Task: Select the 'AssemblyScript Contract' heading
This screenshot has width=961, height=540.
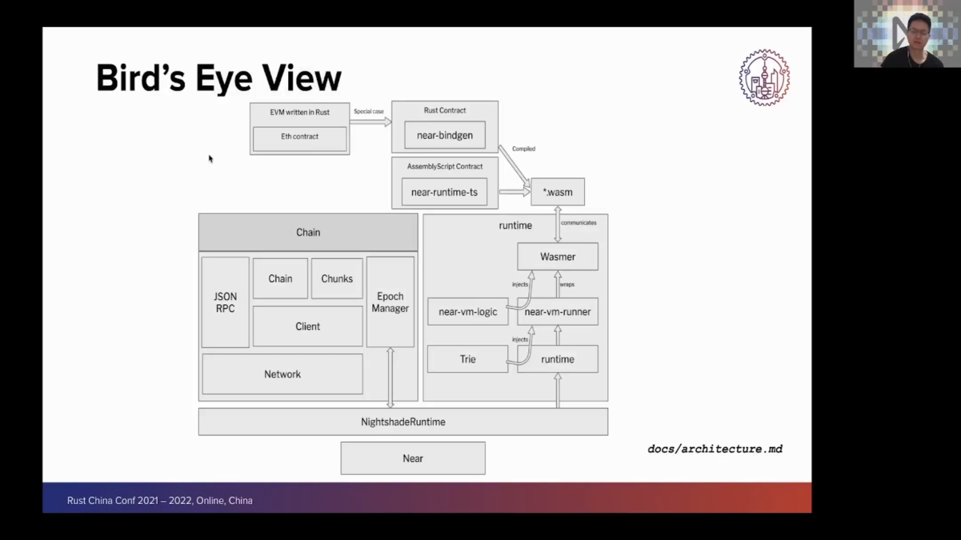Action: [x=444, y=166]
